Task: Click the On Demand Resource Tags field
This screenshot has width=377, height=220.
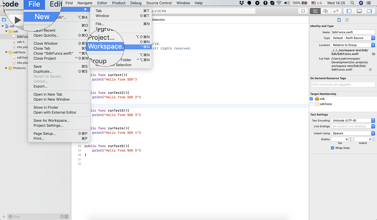Action: tap(343, 84)
